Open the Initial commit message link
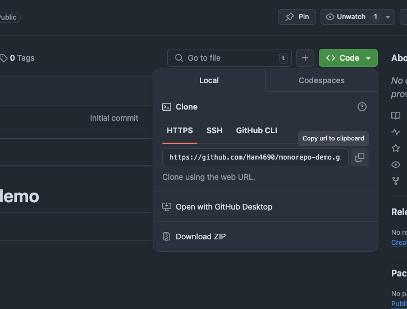Image resolution: width=407 pixels, height=309 pixels. (x=114, y=118)
